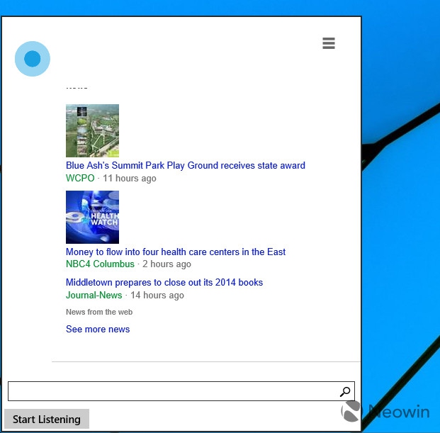Focus the Cortana search text box
The height and width of the screenshot is (433, 440).
click(170, 391)
